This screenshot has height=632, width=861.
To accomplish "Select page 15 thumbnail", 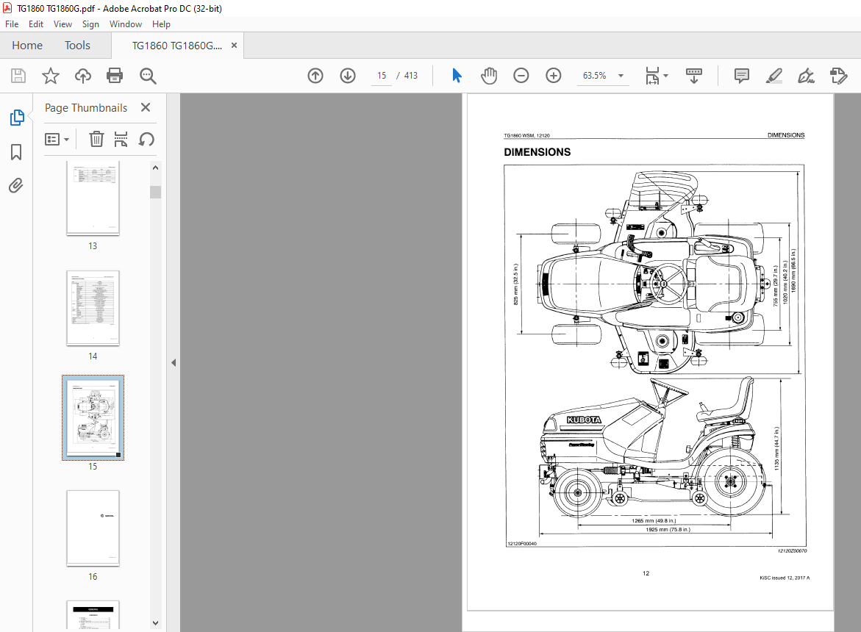I will (x=93, y=417).
